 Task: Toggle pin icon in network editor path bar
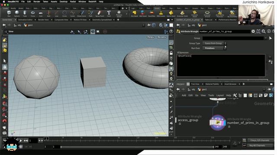[269, 90]
